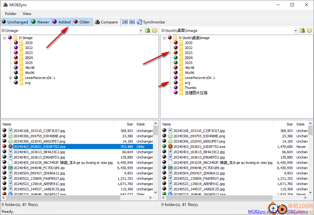Click red Older ball beside selected exe row
This screenshot has width=314, height=215.
point(4,146)
